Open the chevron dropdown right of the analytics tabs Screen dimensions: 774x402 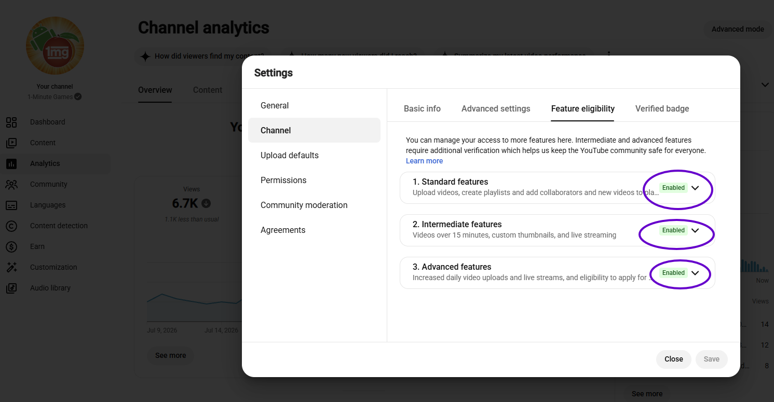coord(765,85)
